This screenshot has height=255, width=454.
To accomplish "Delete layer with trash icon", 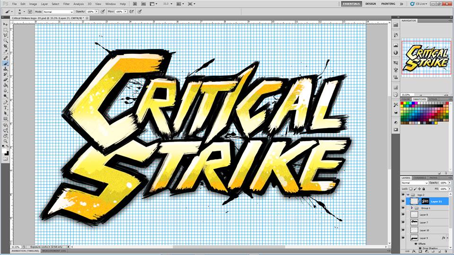I will pyautogui.click(x=446, y=252).
